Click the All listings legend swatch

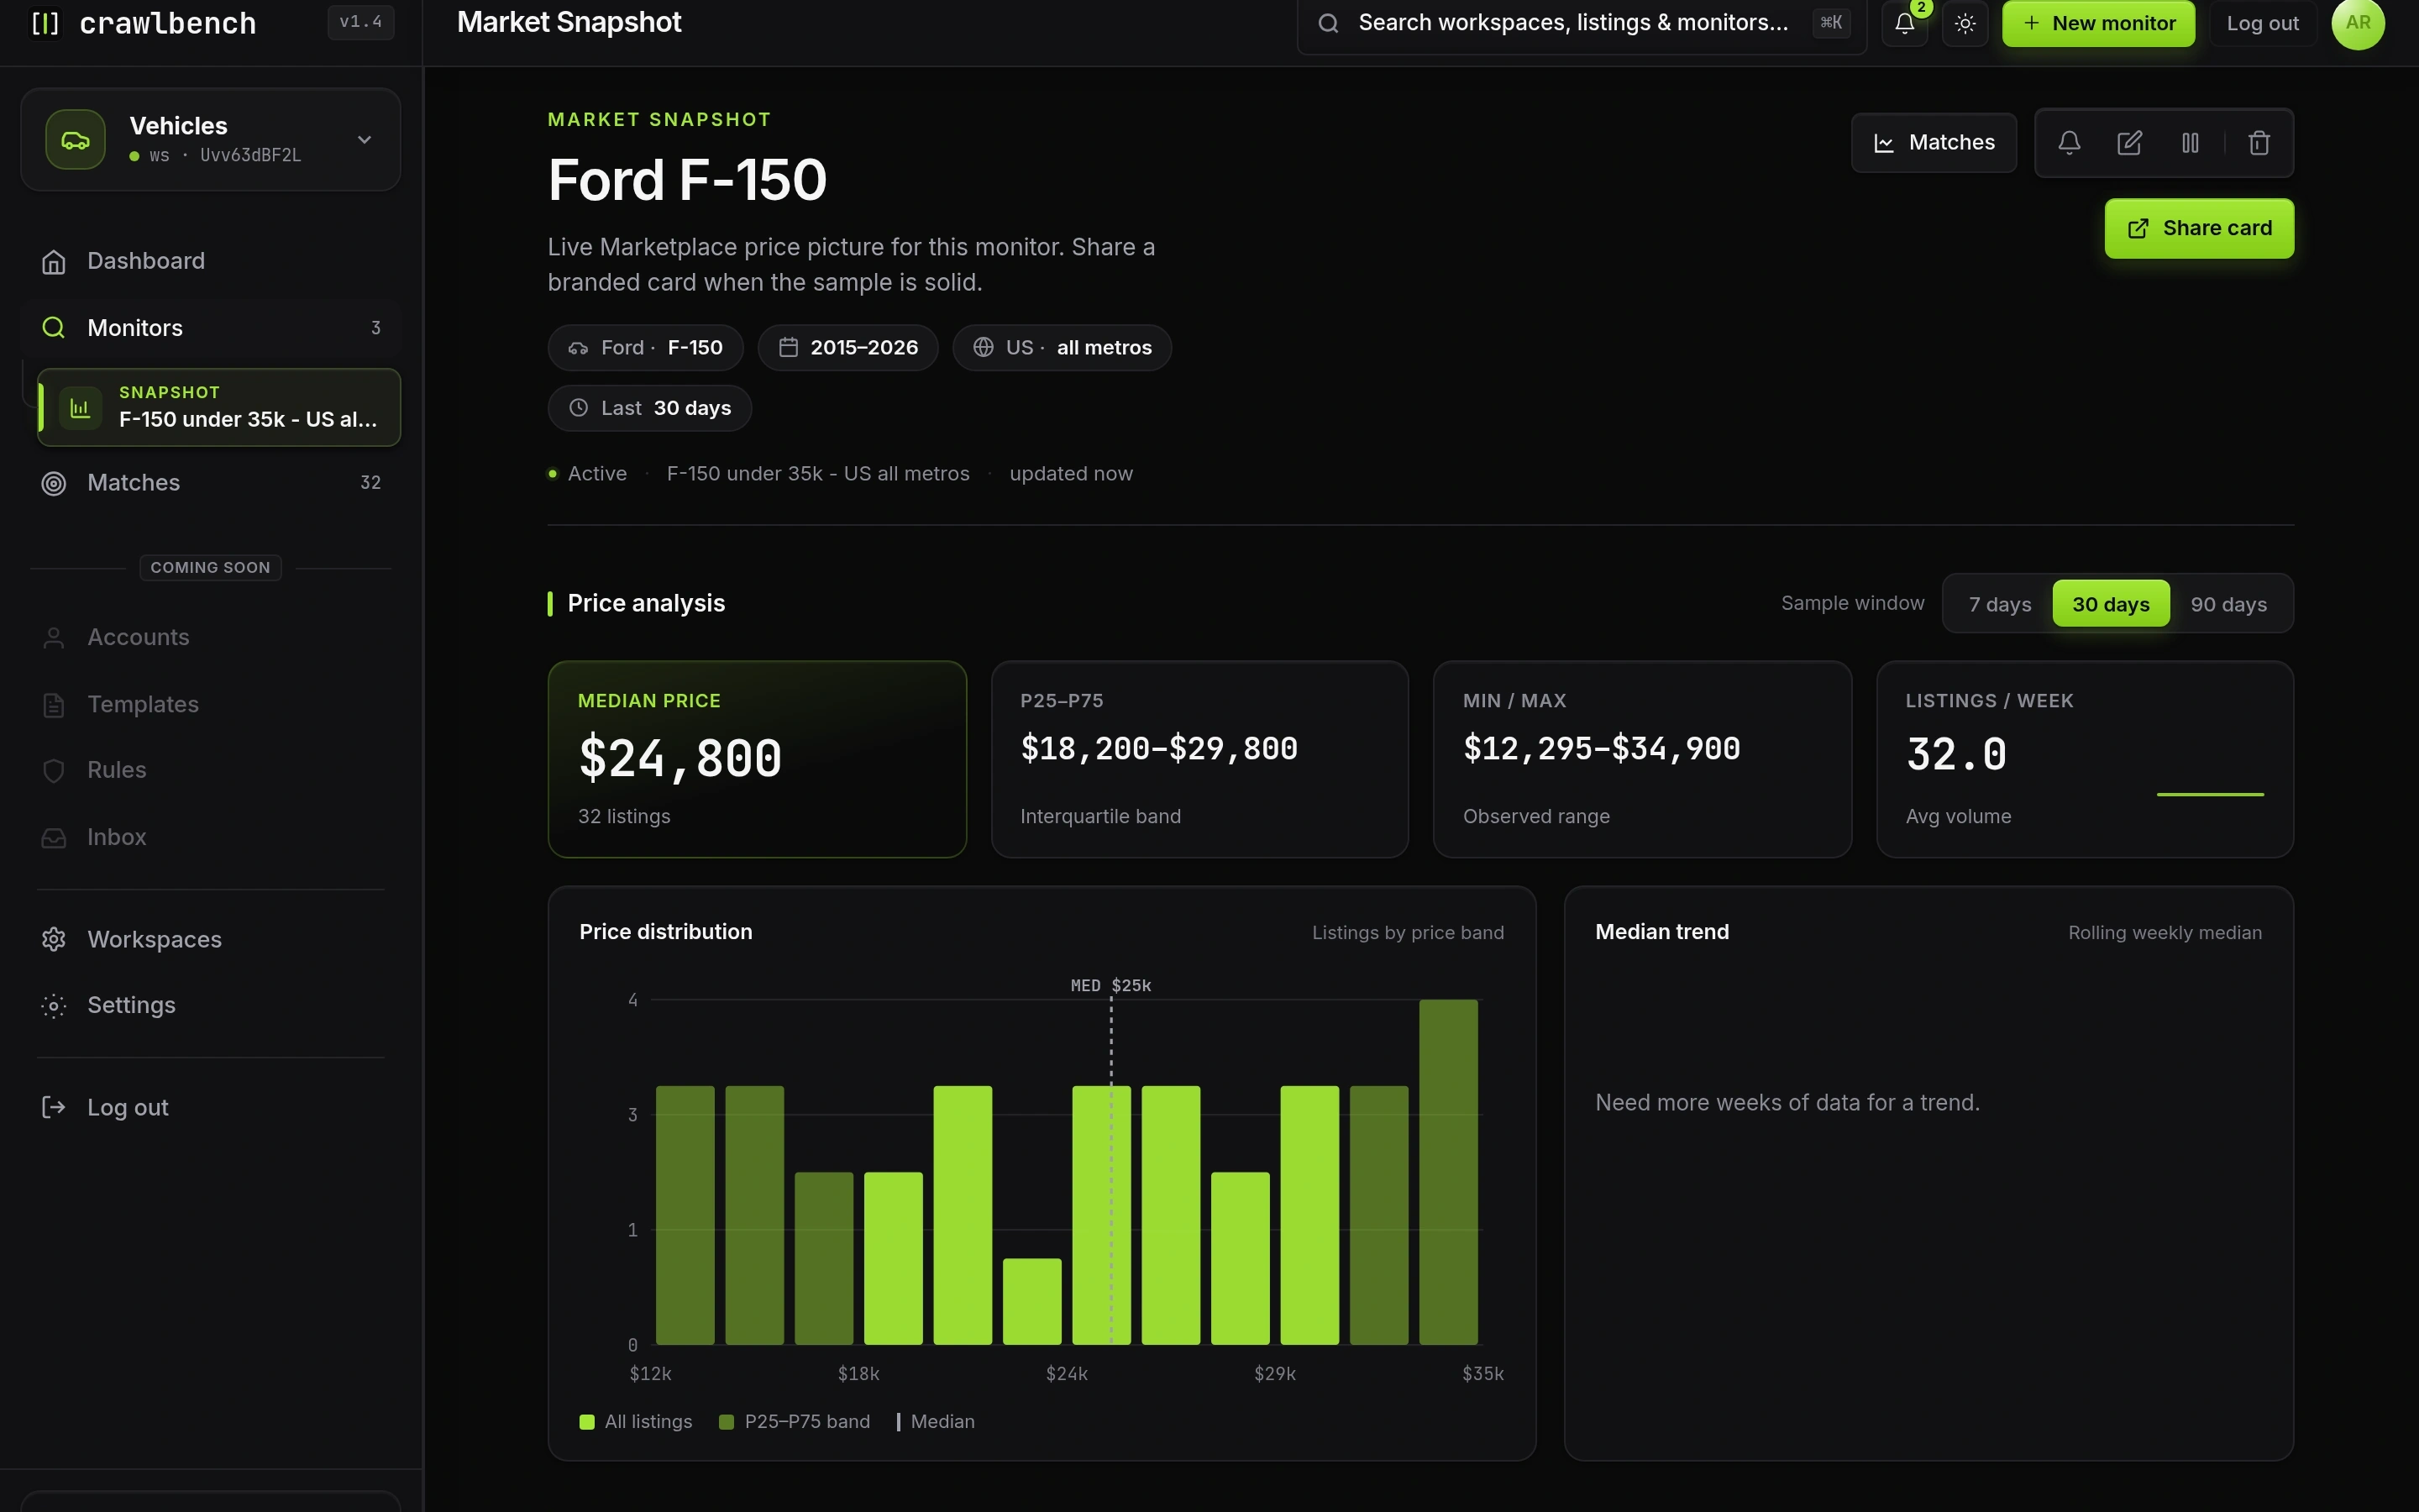[587, 1422]
